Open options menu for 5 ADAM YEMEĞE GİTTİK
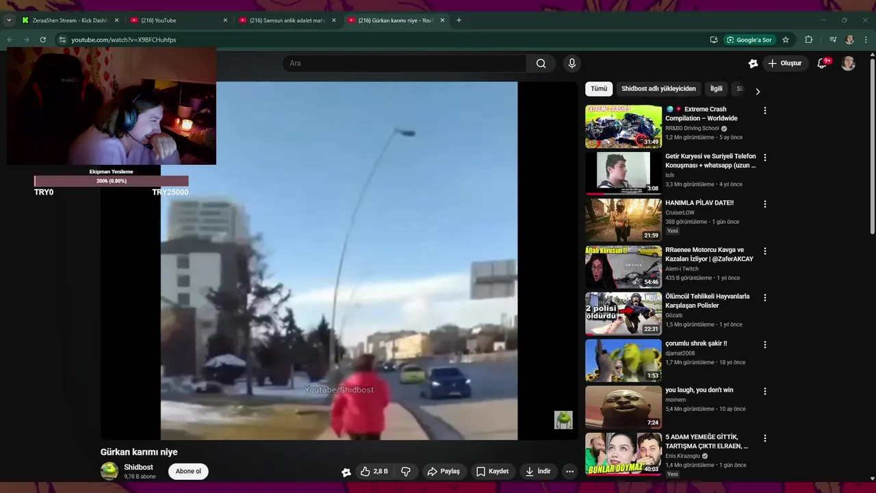 pos(765,438)
